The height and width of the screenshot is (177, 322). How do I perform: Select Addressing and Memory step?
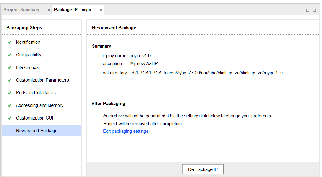point(40,105)
